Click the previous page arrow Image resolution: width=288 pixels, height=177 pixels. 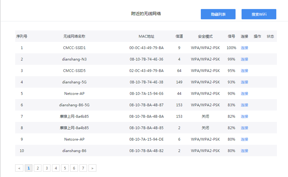click(19, 168)
